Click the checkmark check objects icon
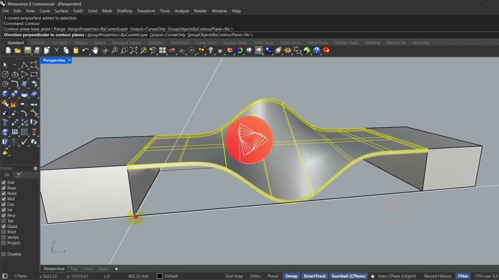This screenshot has width=499, height=280. [x=24, y=142]
